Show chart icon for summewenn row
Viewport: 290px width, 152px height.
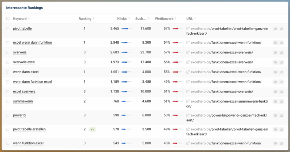pyautogui.click(x=281, y=101)
